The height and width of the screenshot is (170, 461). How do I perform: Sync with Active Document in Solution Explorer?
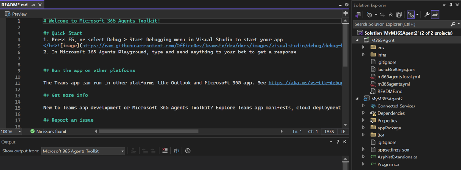click(x=383, y=14)
